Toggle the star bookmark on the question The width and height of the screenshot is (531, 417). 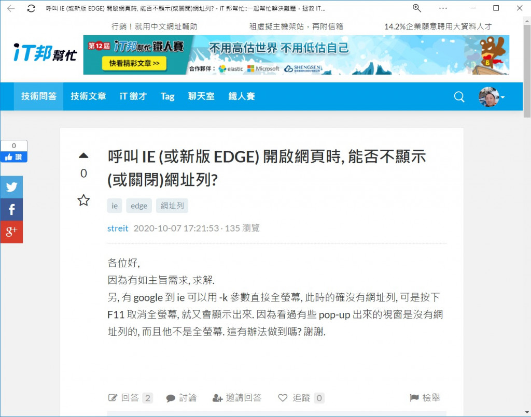tap(83, 200)
